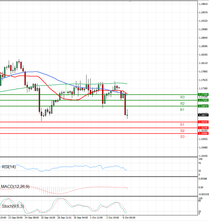This screenshot has height=221, width=209.
Task: Select the 1.16870 green price tag
Action: click(203, 106)
